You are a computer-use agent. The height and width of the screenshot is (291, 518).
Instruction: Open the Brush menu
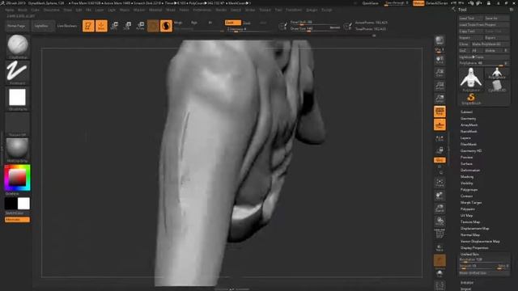tap(23, 10)
